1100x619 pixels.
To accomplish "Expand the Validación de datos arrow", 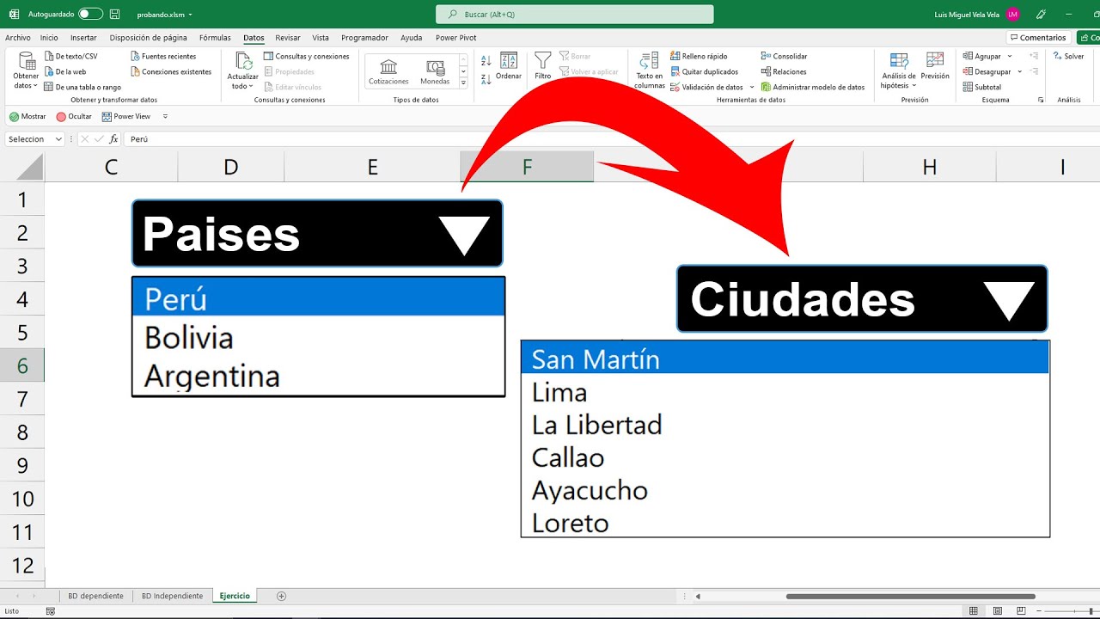I will pyautogui.click(x=752, y=87).
